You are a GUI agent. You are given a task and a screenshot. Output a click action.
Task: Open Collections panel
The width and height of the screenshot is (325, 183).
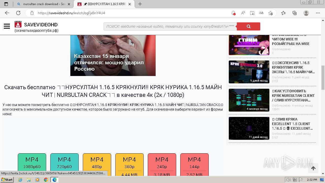pyautogui.click(x=295, y=13)
